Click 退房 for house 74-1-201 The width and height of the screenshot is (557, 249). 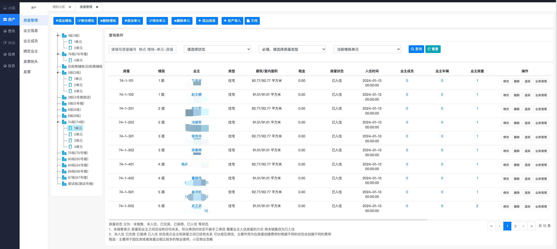coord(527,109)
